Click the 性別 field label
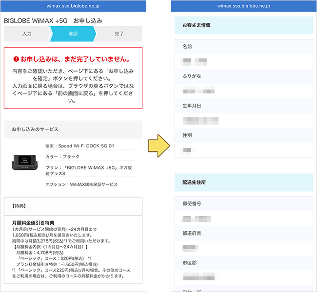Screen dimensions: 317x292 point(187,135)
